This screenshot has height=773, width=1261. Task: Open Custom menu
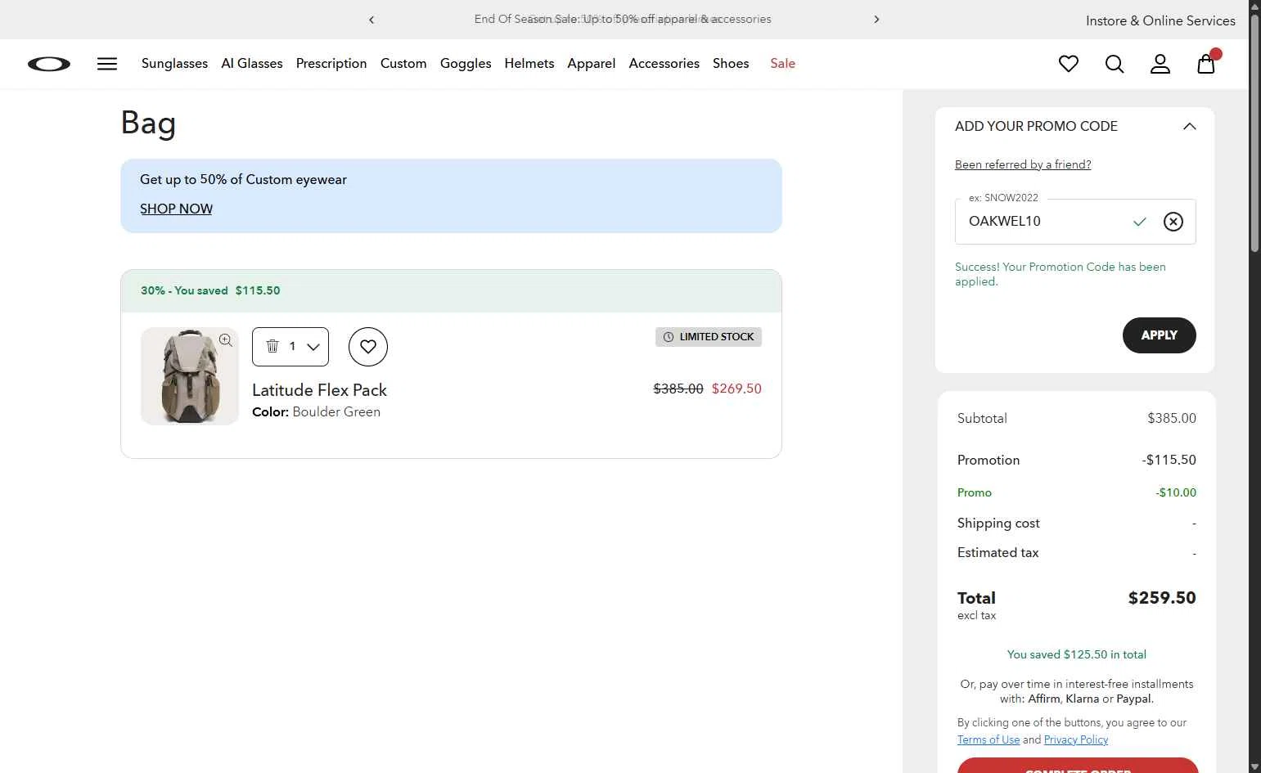click(x=403, y=64)
